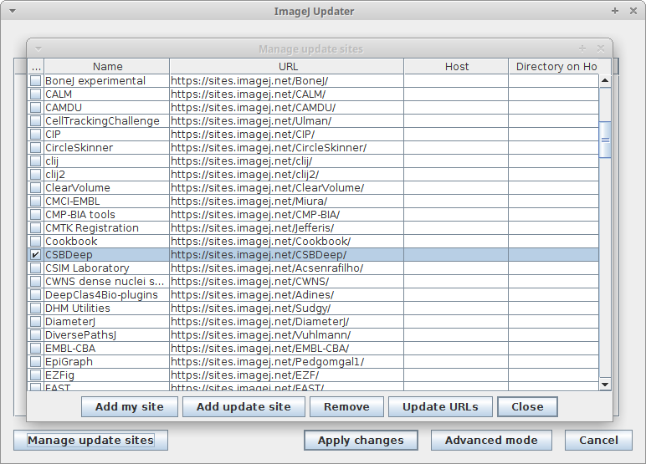Select the DiversePathsJ name cell

pyautogui.click(x=107, y=335)
